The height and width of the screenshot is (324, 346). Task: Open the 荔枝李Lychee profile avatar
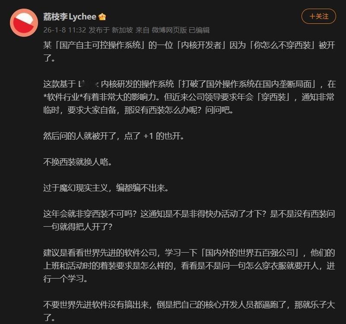[x=24, y=22]
